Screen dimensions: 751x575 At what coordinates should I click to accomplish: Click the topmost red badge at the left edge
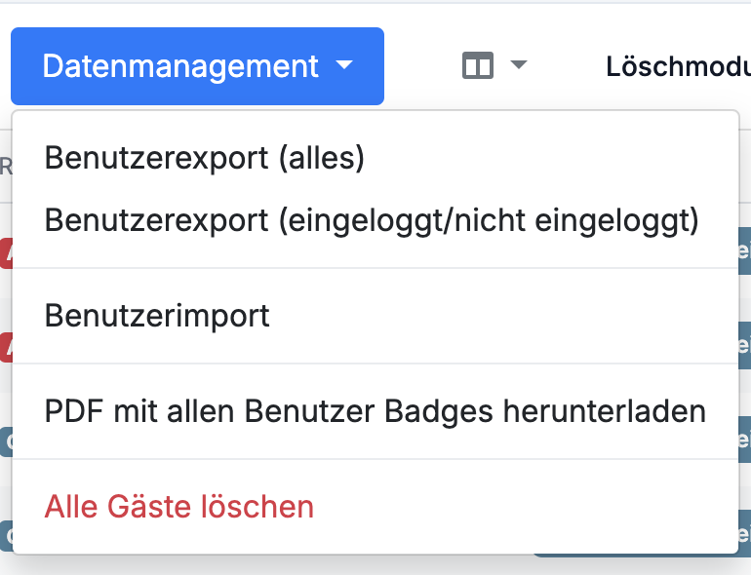[6, 252]
